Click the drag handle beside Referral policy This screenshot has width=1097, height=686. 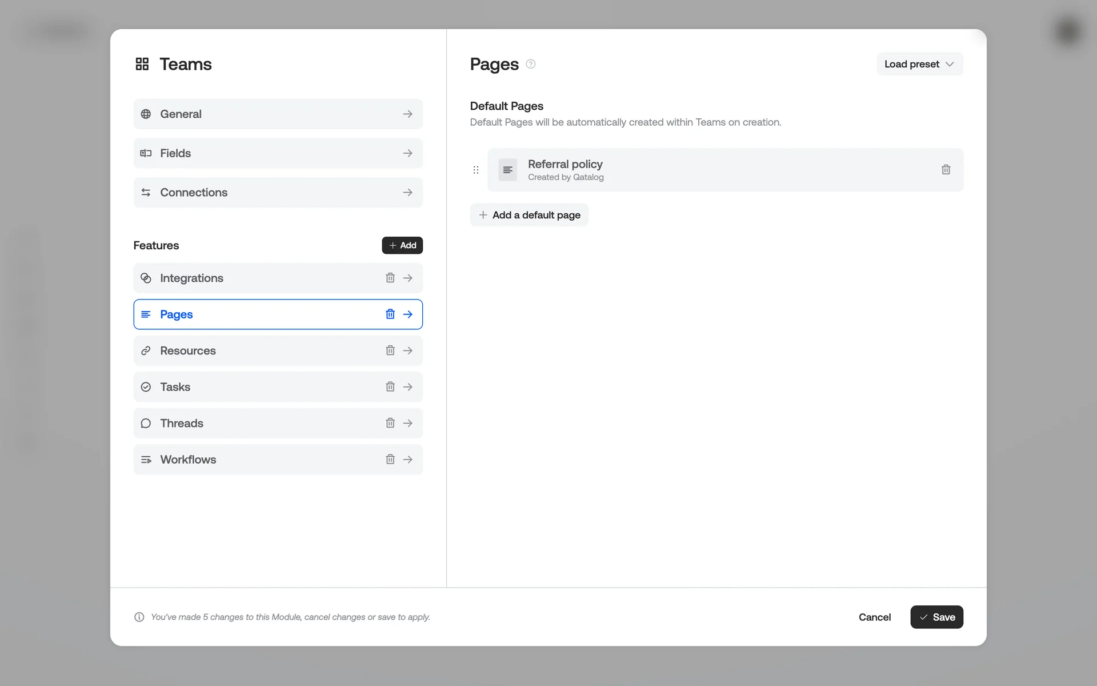point(476,170)
